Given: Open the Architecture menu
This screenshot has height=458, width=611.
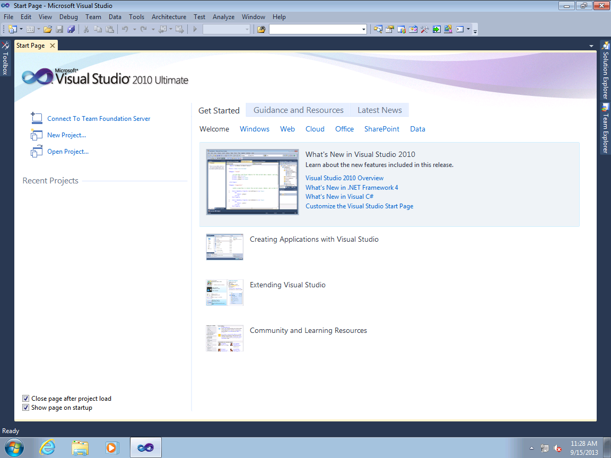Looking at the screenshot, I should tap(169, 17).
